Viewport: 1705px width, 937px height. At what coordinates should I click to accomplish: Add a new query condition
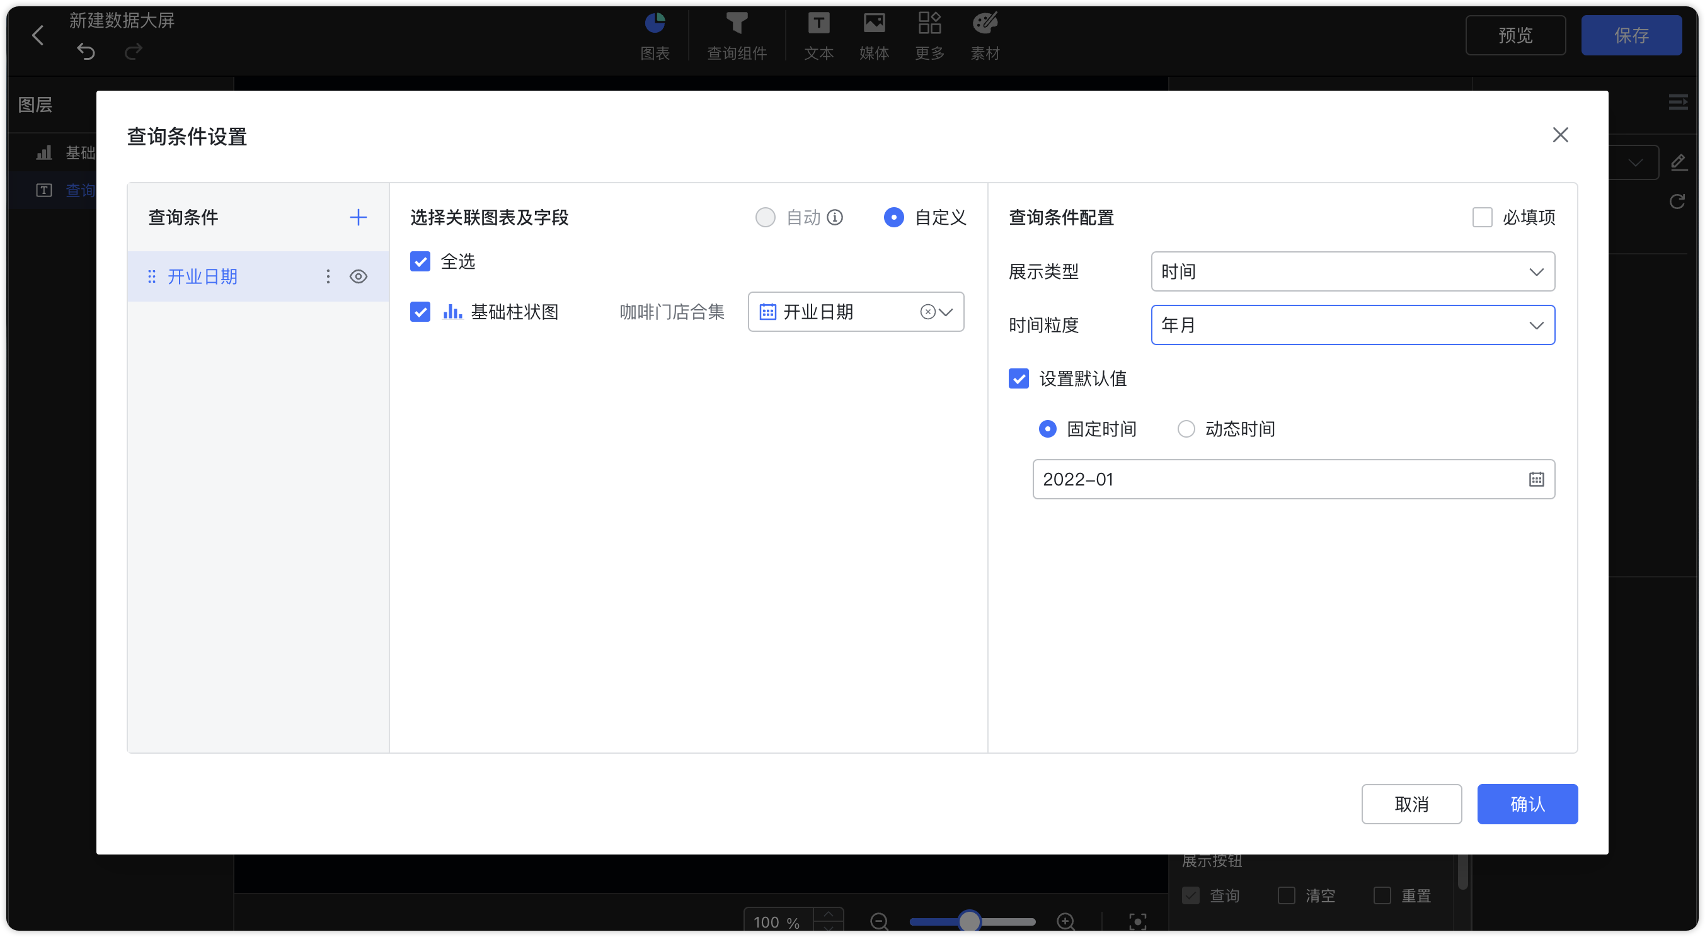tap(358, 217)
